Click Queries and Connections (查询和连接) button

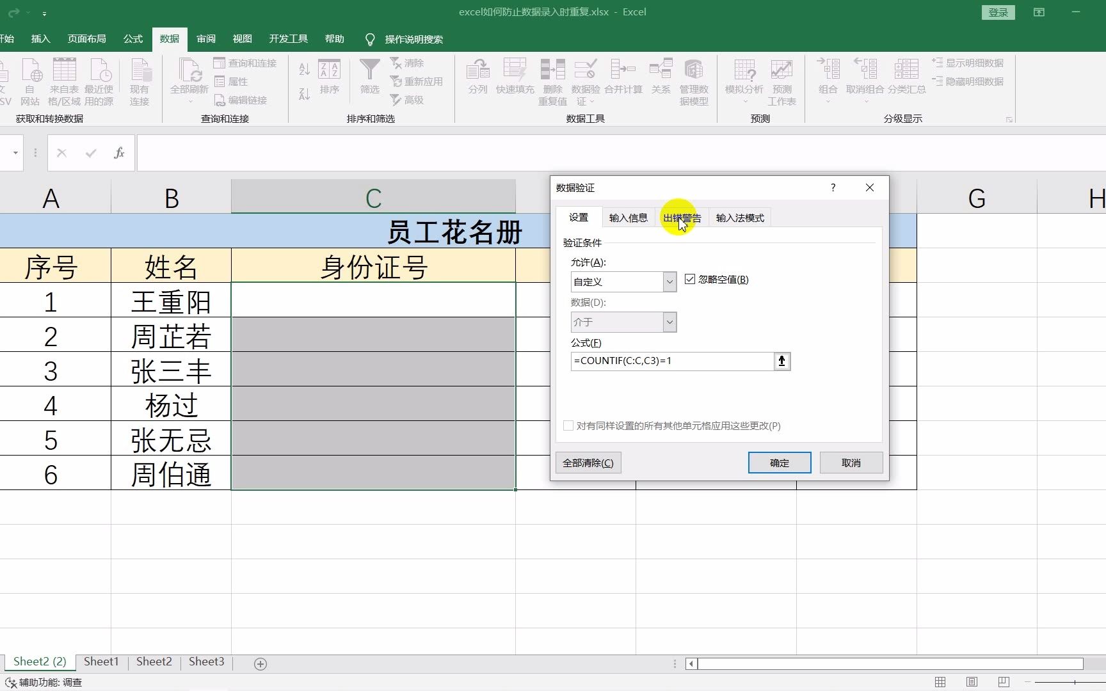(245, 63)
